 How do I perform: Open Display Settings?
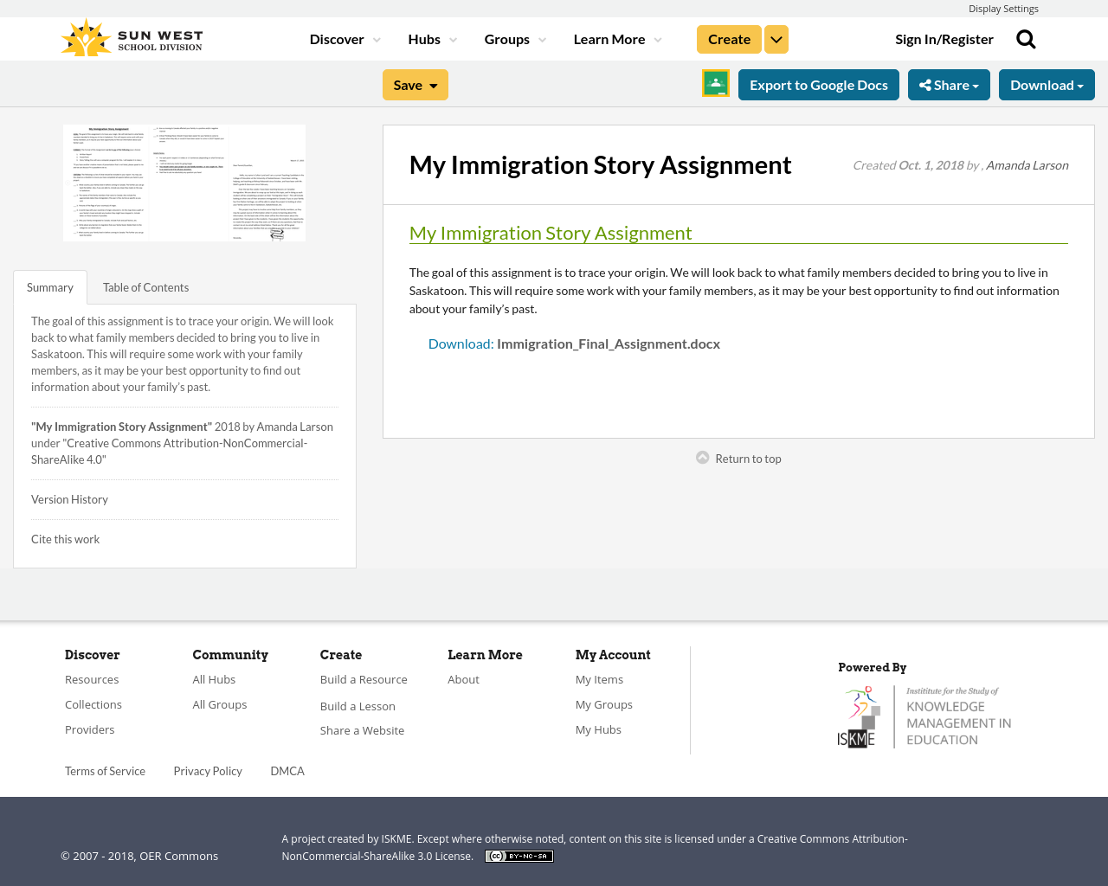pos(1003,8)
